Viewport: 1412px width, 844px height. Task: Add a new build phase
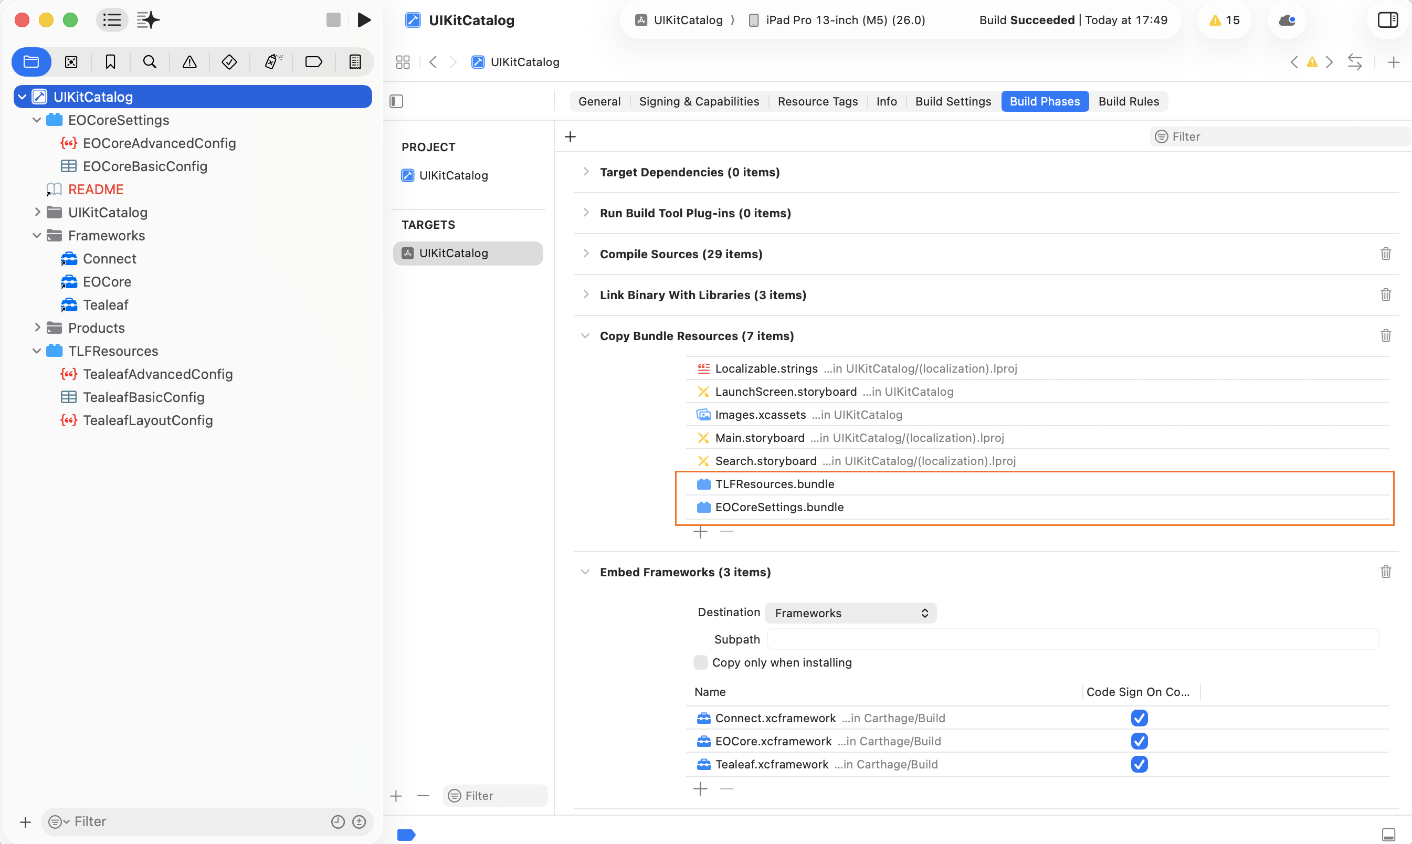[571, 136]
